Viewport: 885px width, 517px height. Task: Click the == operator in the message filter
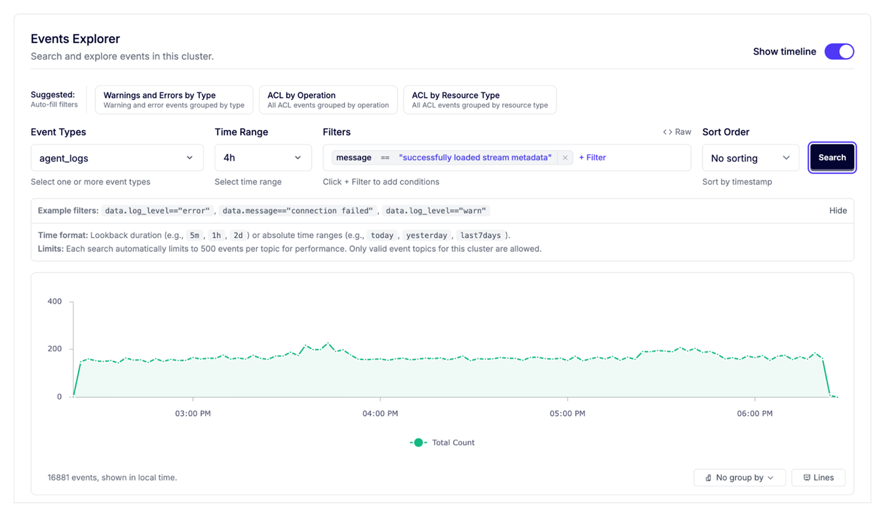click(x=385, y=158)
